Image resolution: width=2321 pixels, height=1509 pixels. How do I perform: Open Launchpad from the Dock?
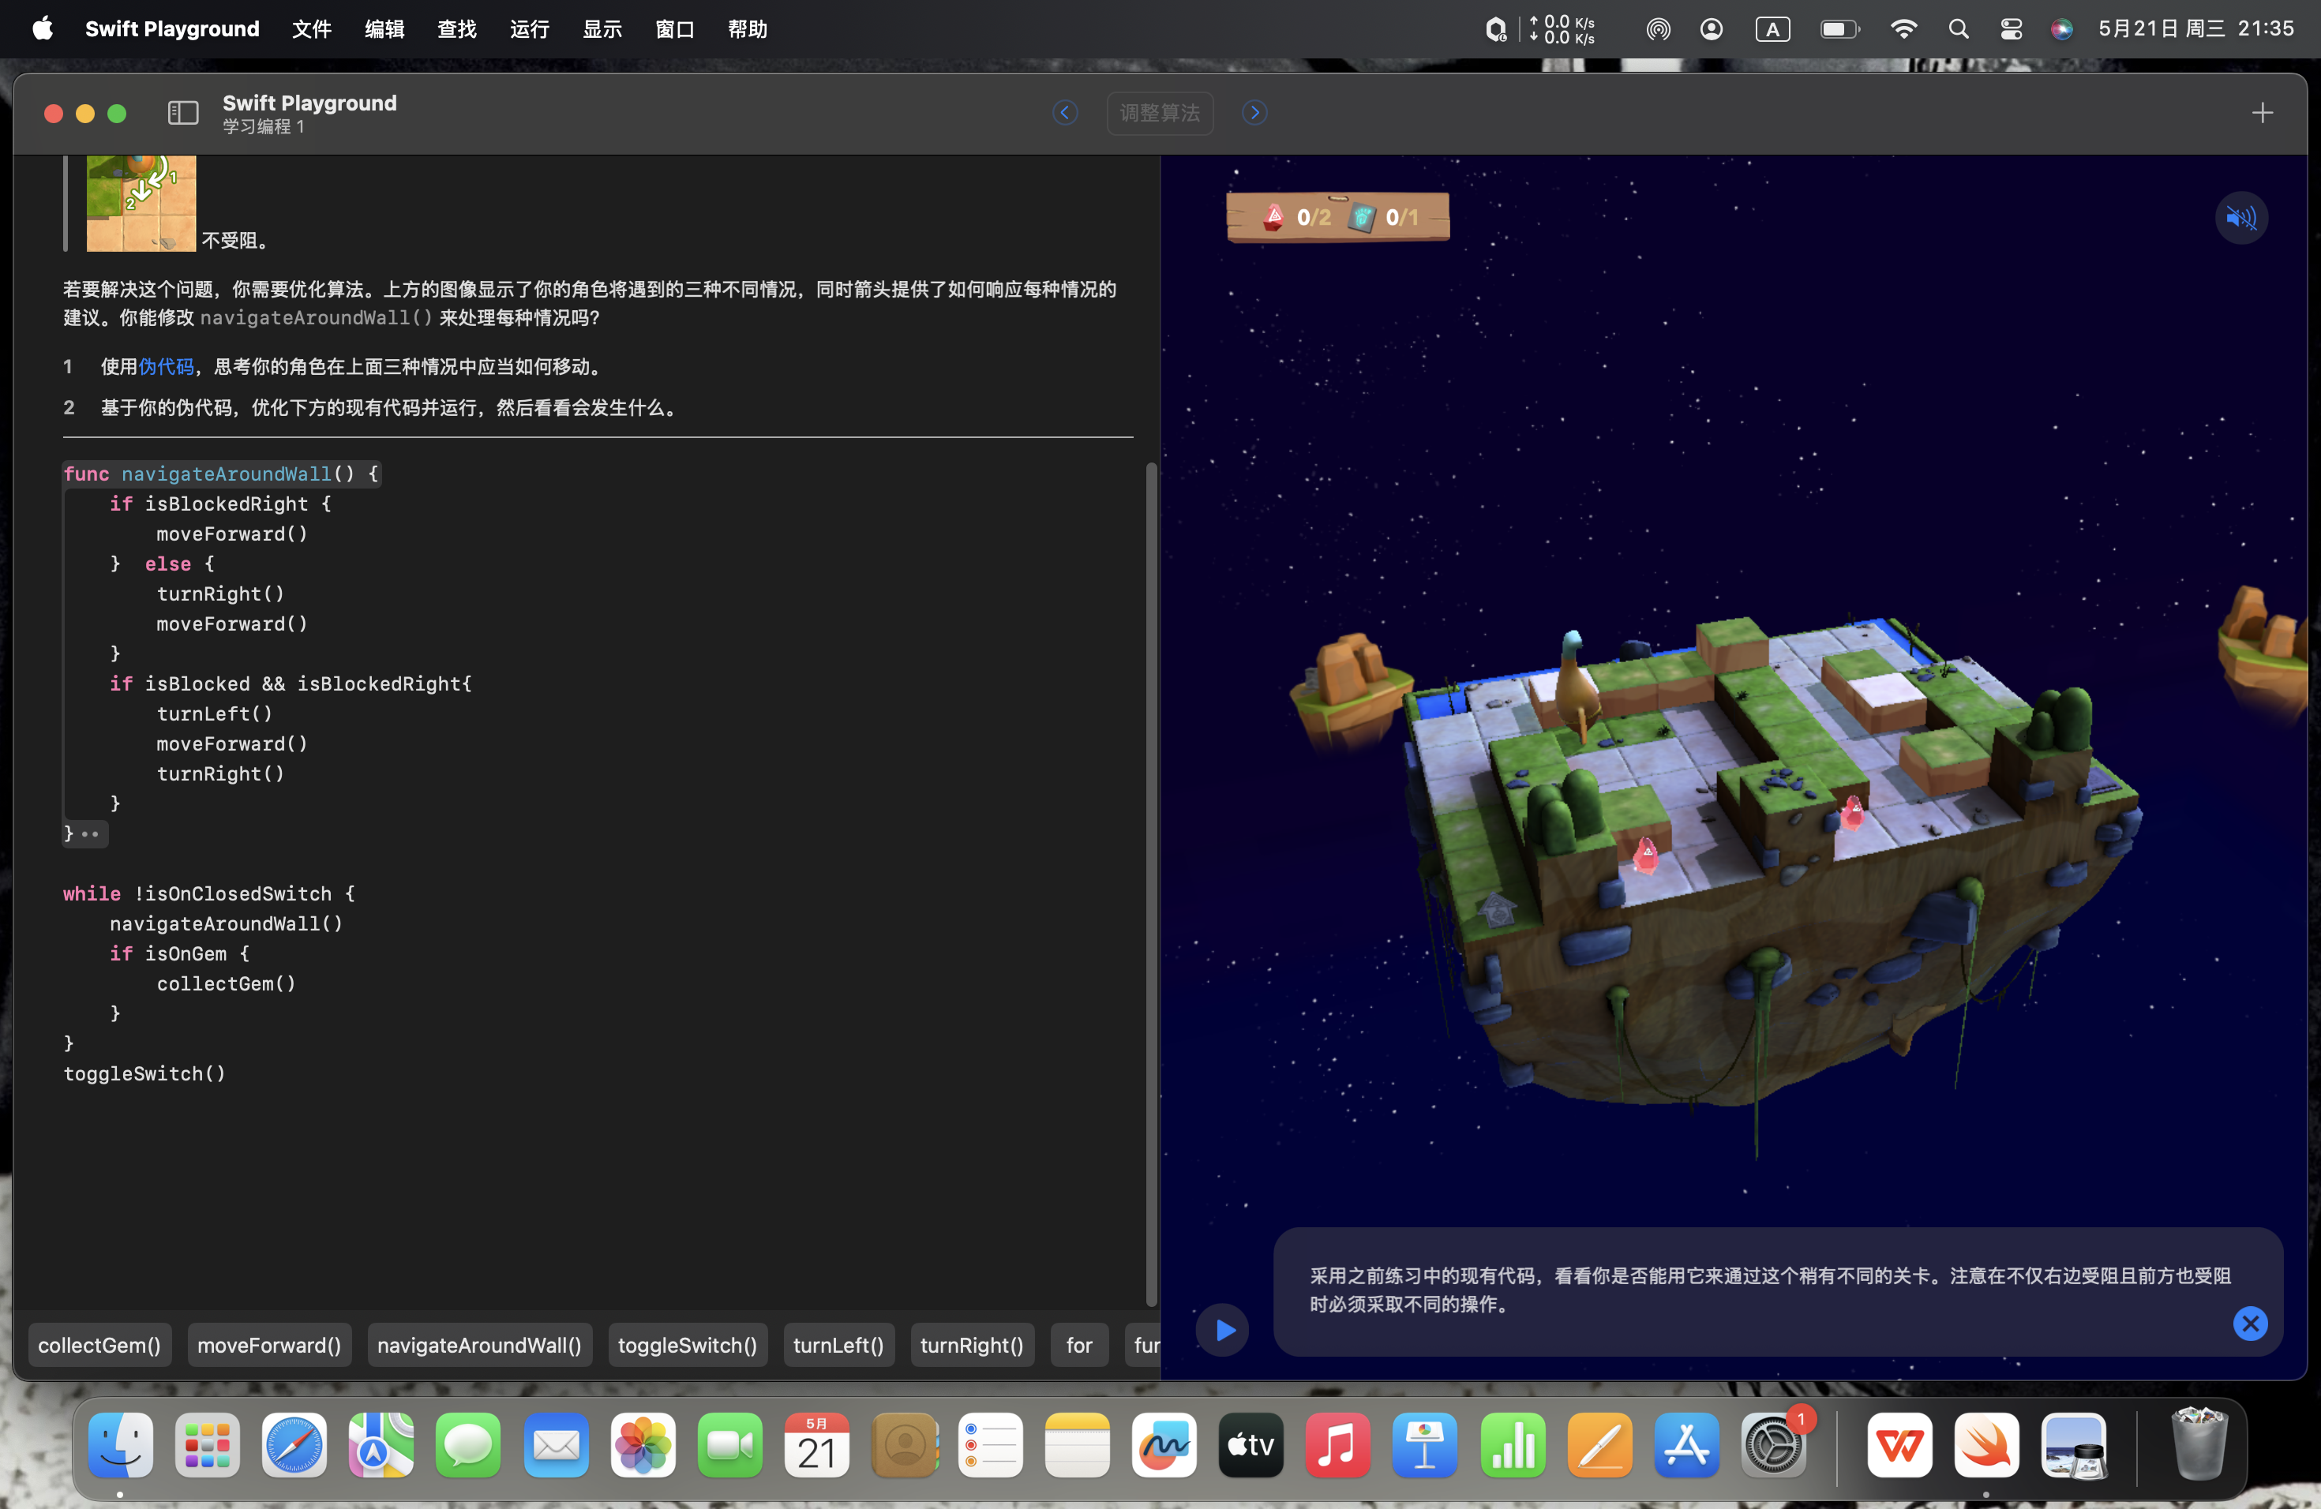tap(208, 1444)
